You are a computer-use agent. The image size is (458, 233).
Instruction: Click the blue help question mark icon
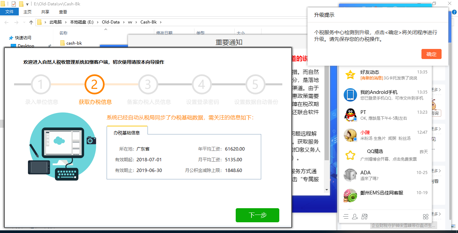(x=454, y=12)
